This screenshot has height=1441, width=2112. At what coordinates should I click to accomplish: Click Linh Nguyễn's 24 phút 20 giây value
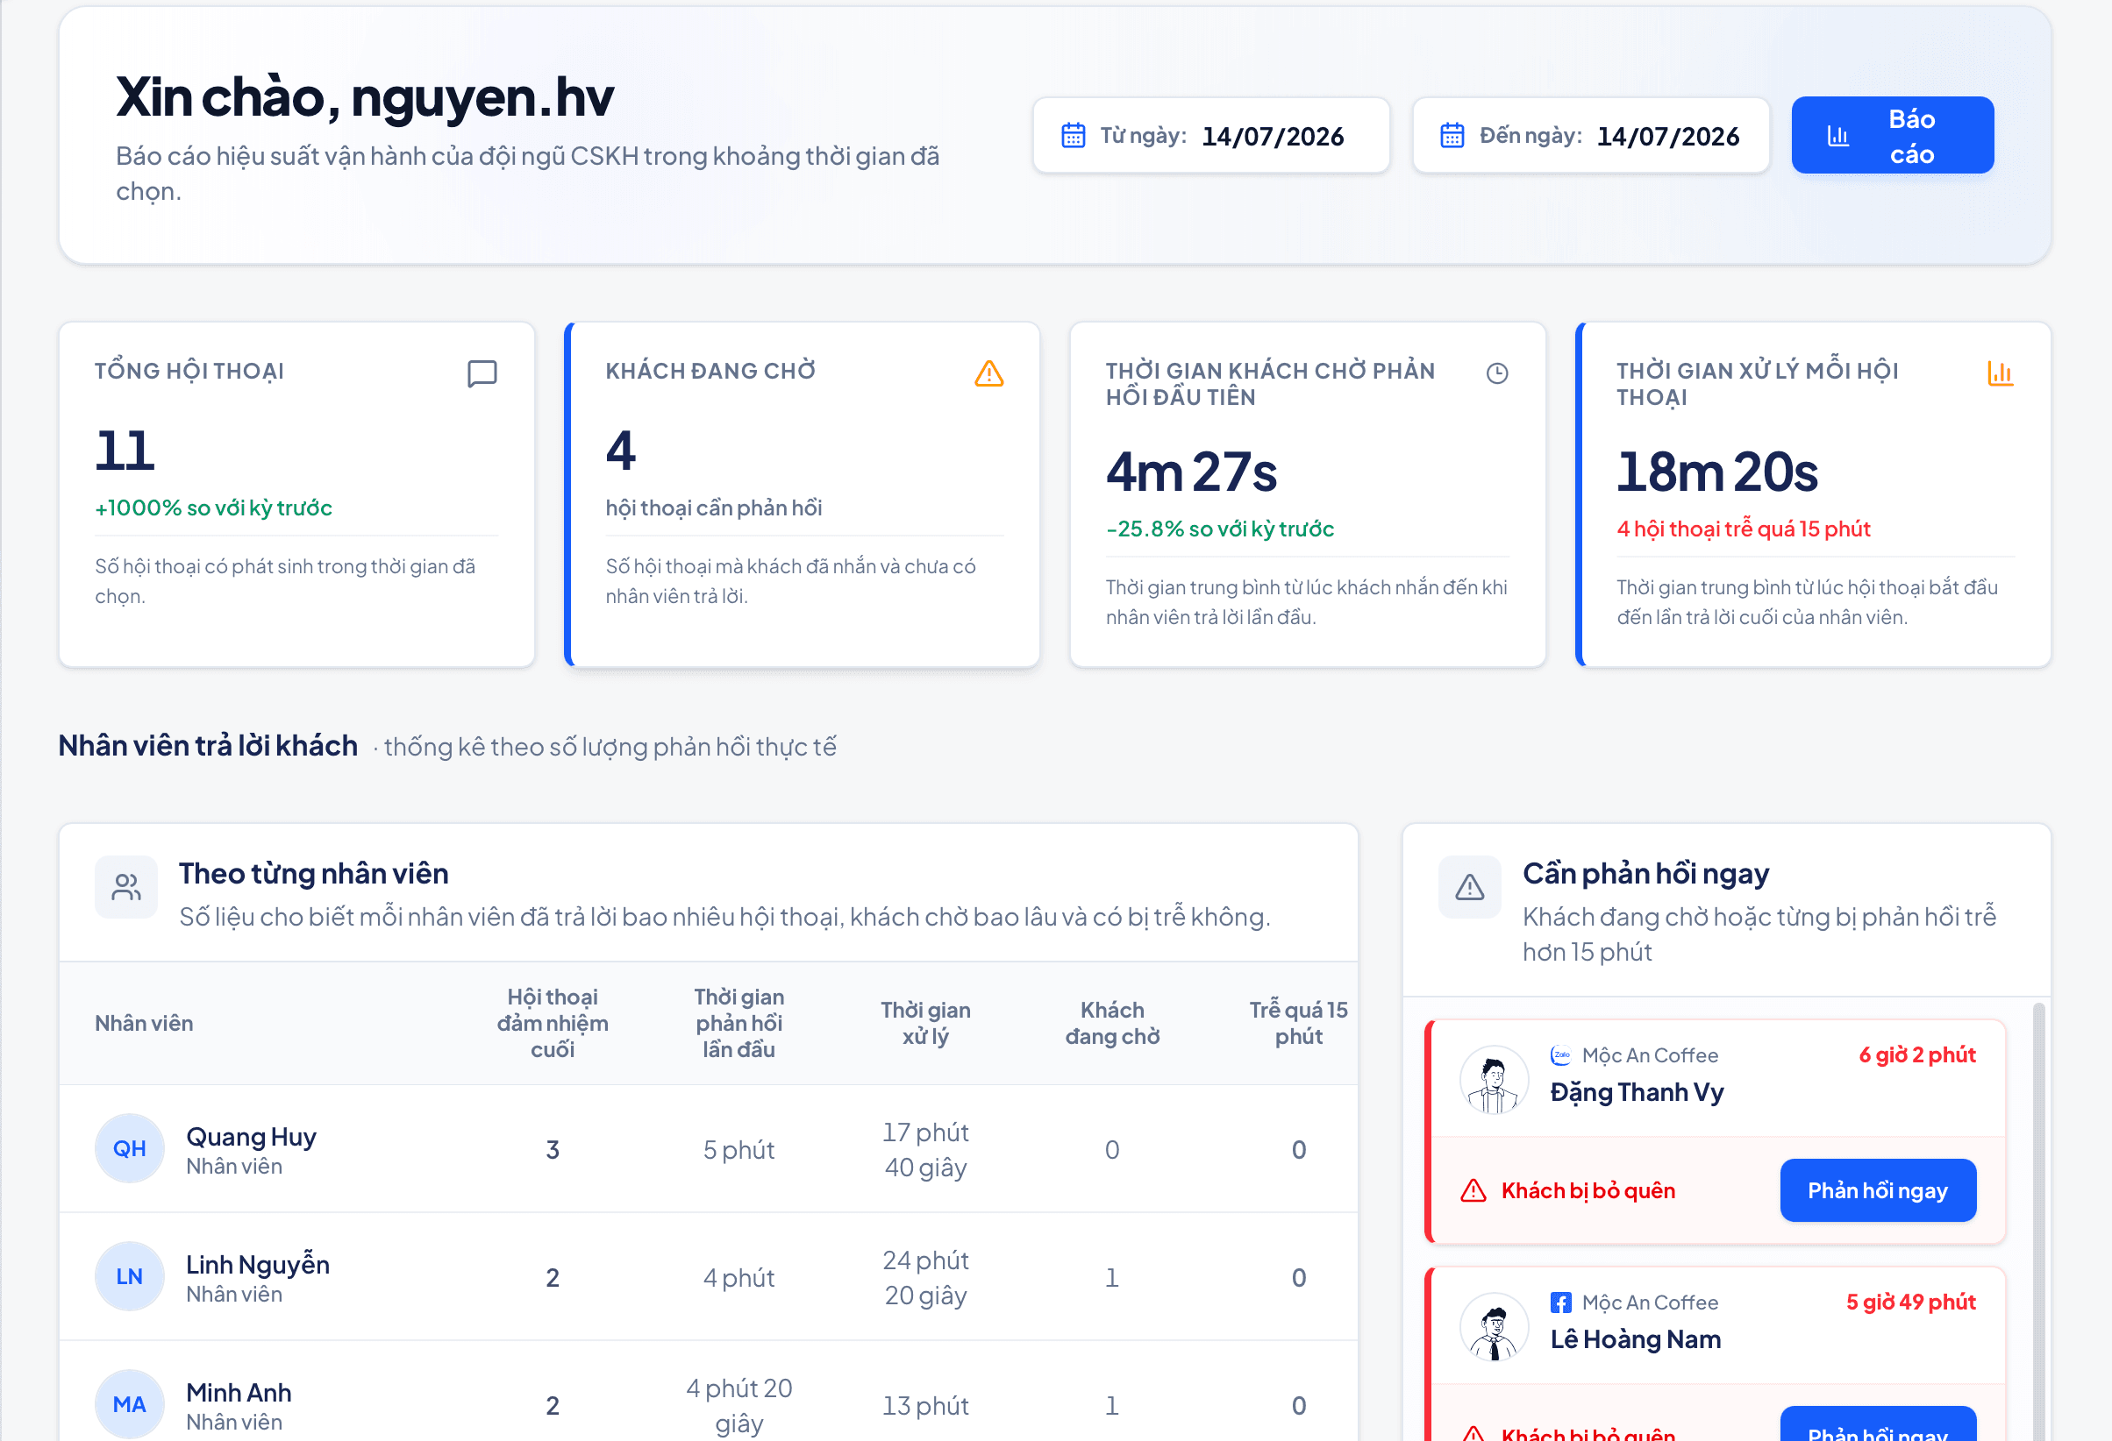point(925,1278)
